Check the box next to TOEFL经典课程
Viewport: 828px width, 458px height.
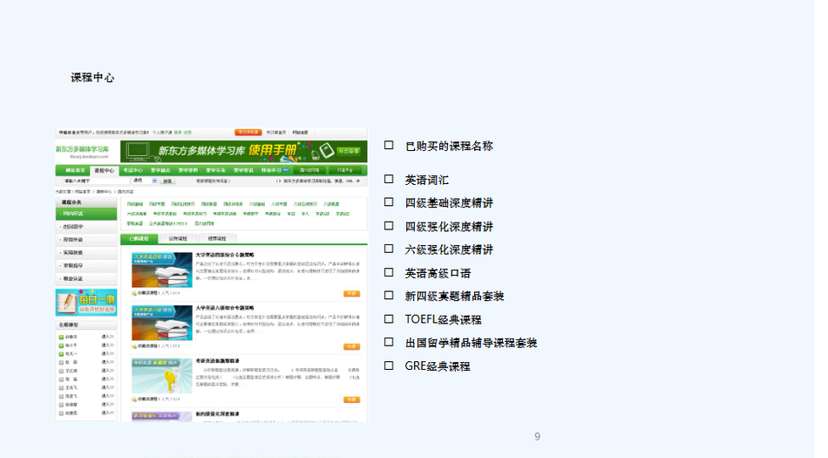point(389,319)
